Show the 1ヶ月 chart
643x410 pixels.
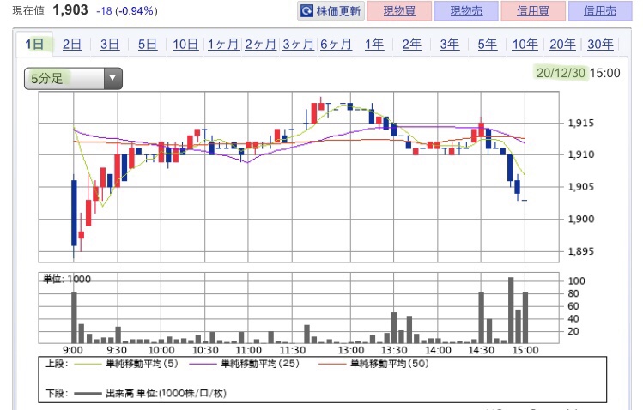pos(223,45)
